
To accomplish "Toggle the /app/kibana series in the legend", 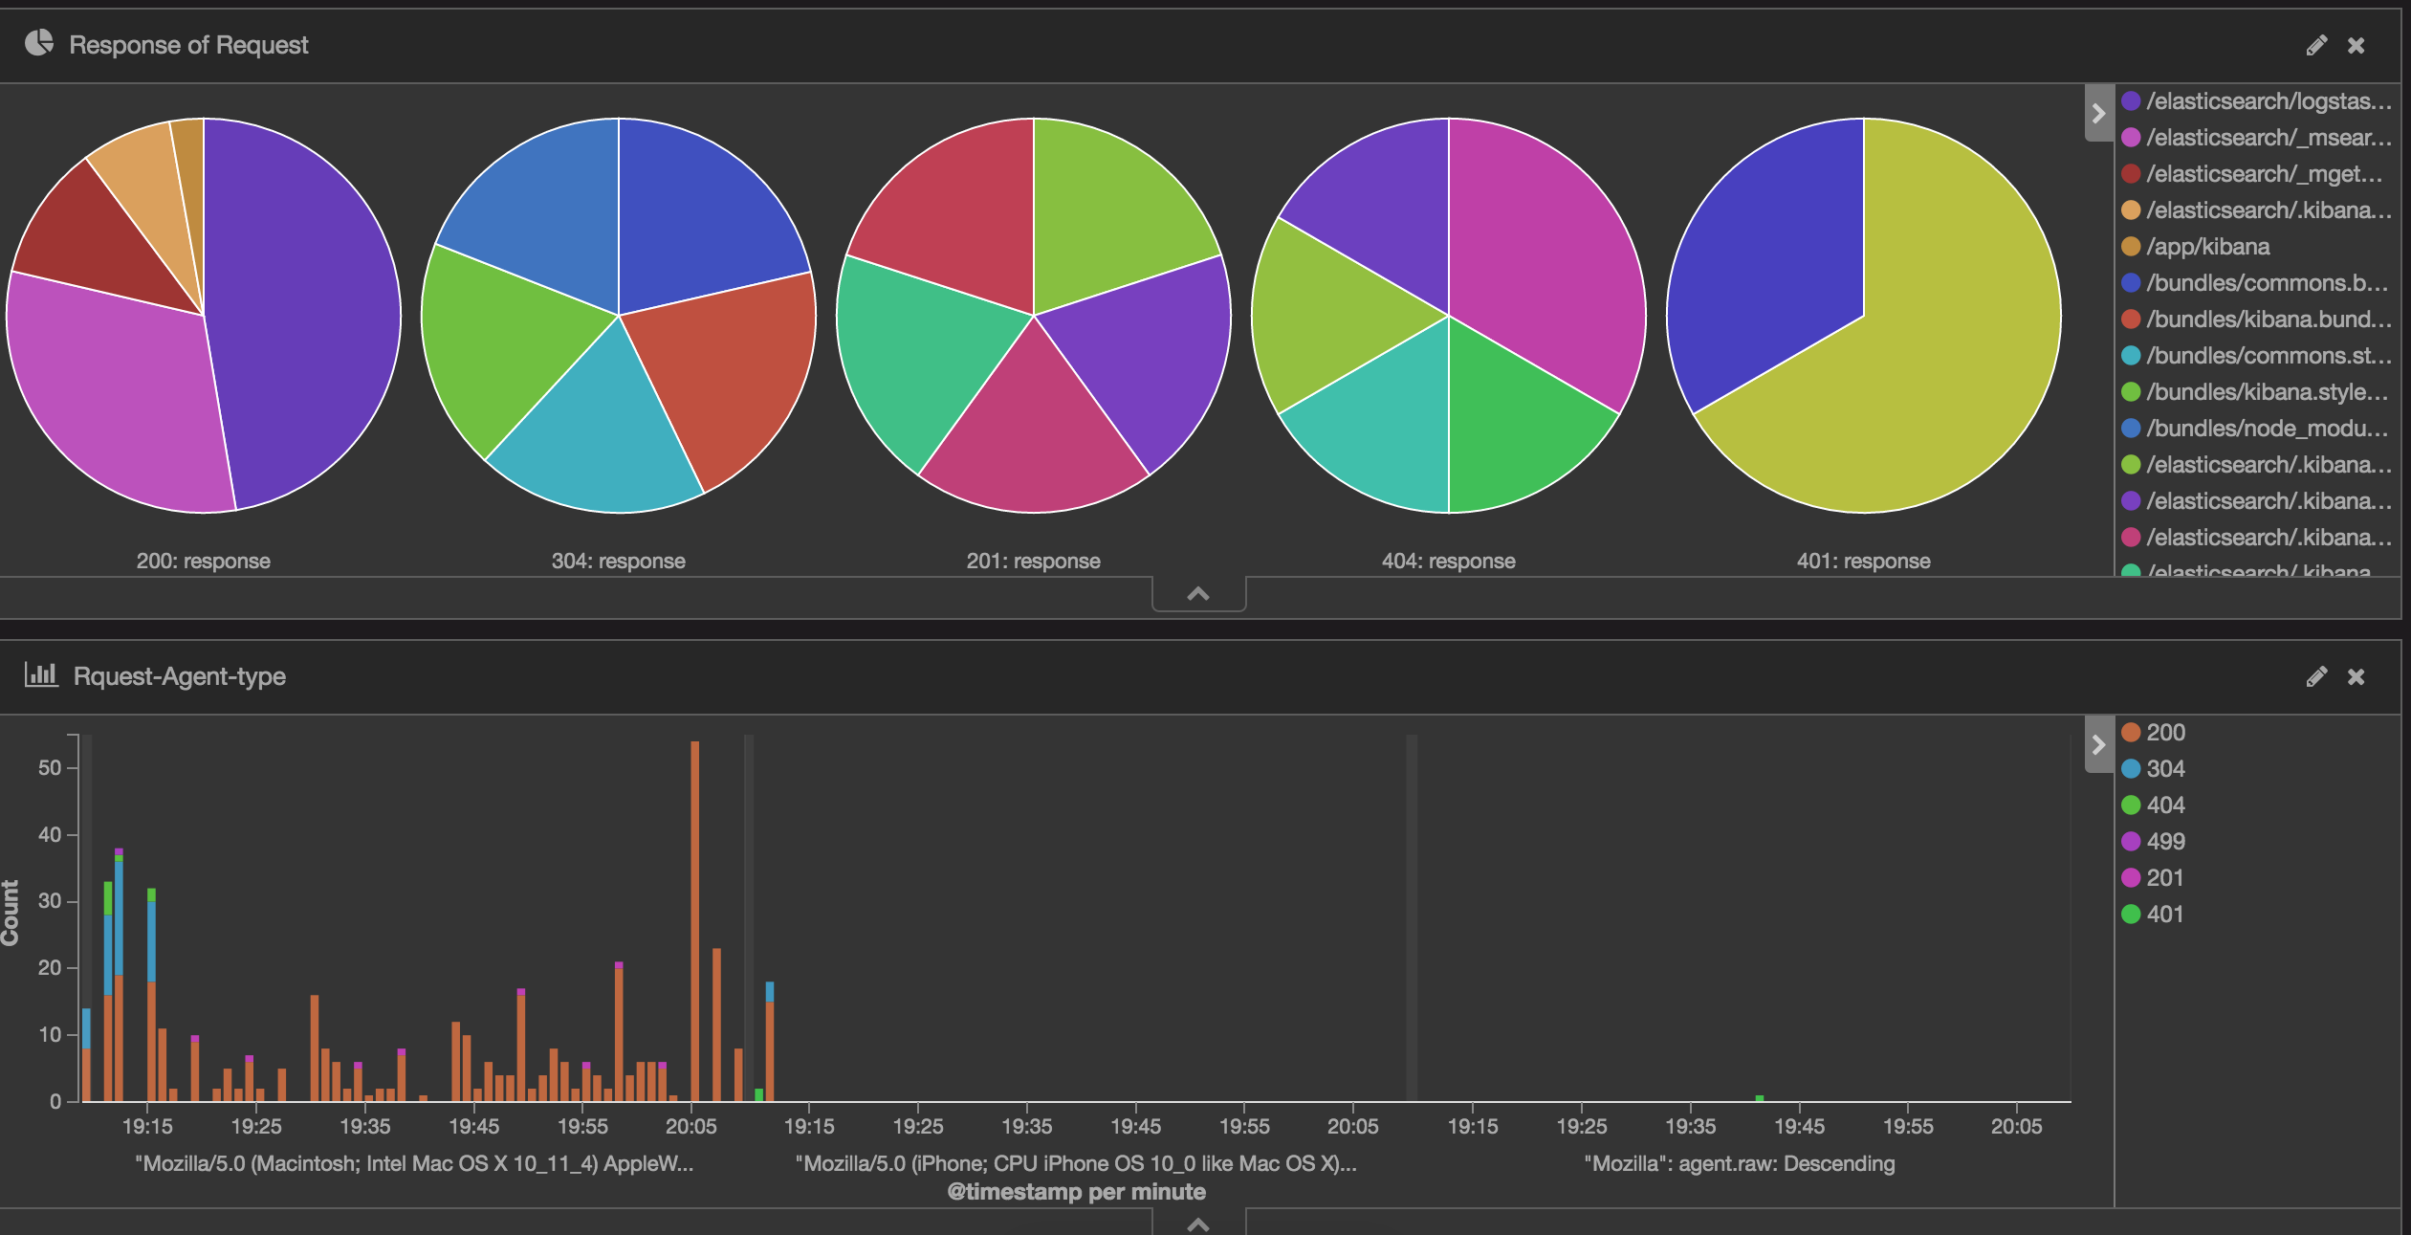I will (x=2209, y=246).
